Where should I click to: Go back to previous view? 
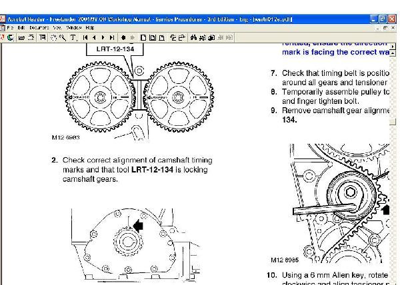tap(123, 38)
